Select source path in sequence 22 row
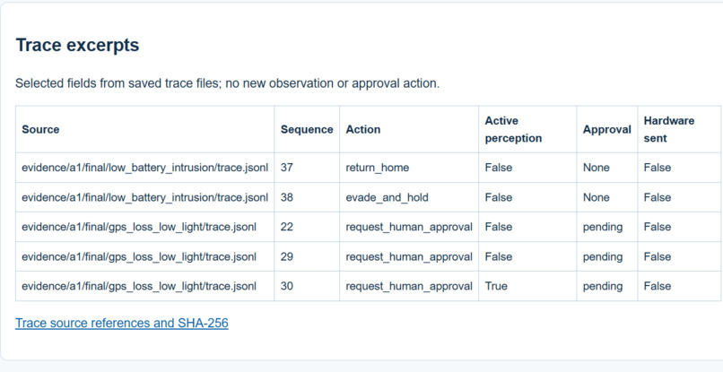 [139, 227]
